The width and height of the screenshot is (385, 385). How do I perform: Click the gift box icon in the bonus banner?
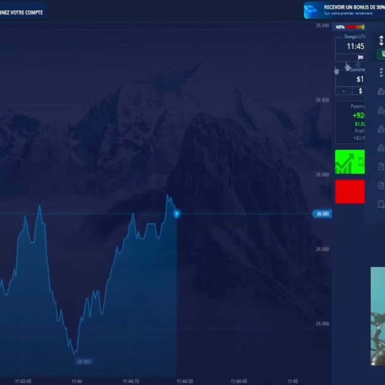312,10
